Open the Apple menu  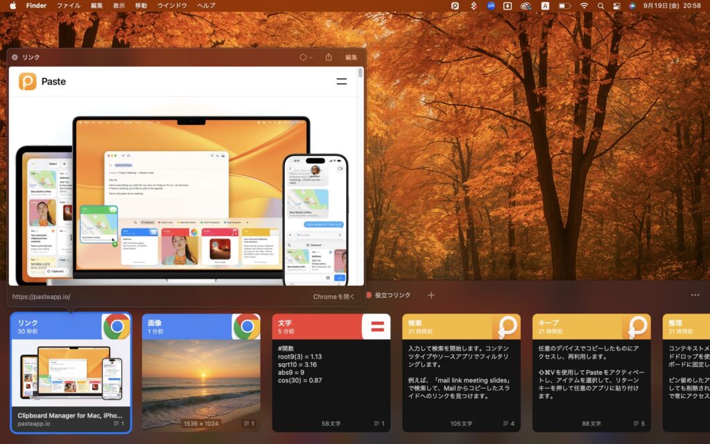pos(12,6)
